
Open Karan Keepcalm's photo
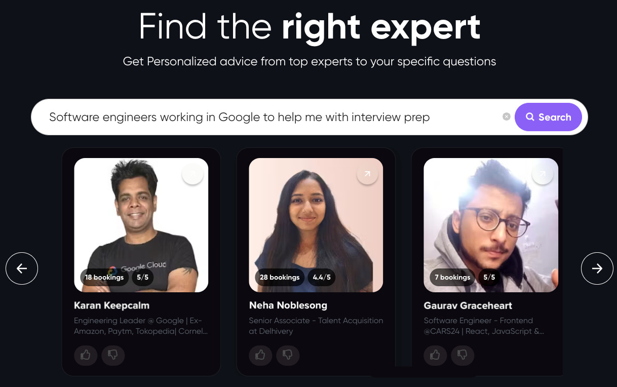point(141,225)
